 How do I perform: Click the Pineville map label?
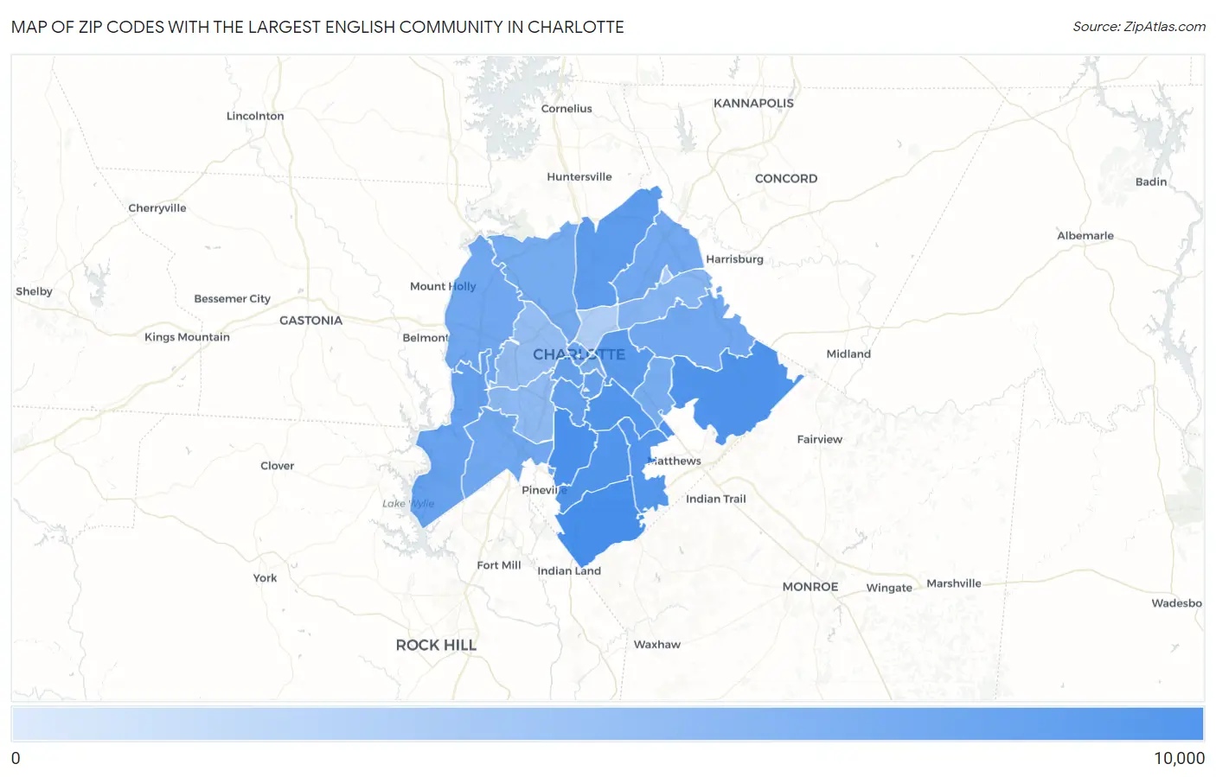pyautogui.click(x=545, y=490)
